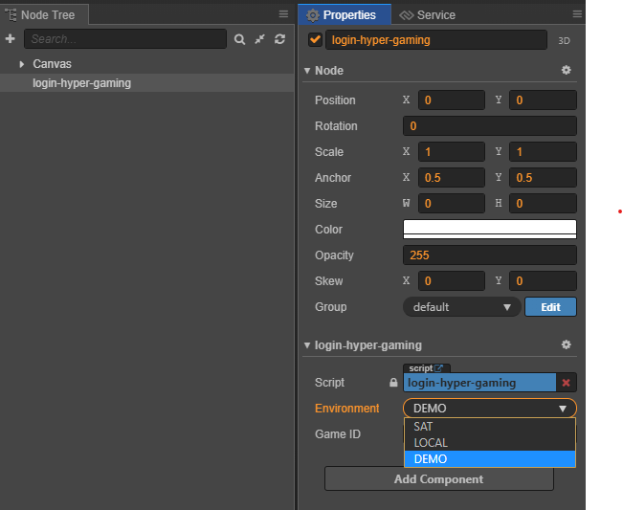Uncheck the login-hyper-gaming active checkbox
This screenshot has width=623, height=510.
click(x=315, y=40)
